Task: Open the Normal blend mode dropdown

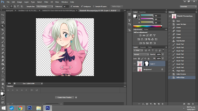Action: (141, 54)
